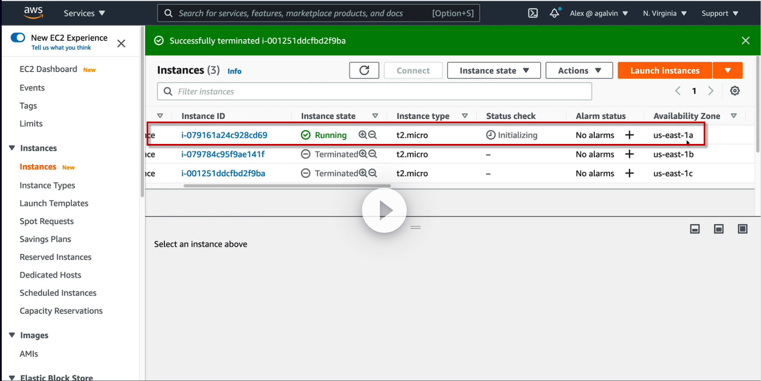Close the New EC2 Experience notice

121,43
